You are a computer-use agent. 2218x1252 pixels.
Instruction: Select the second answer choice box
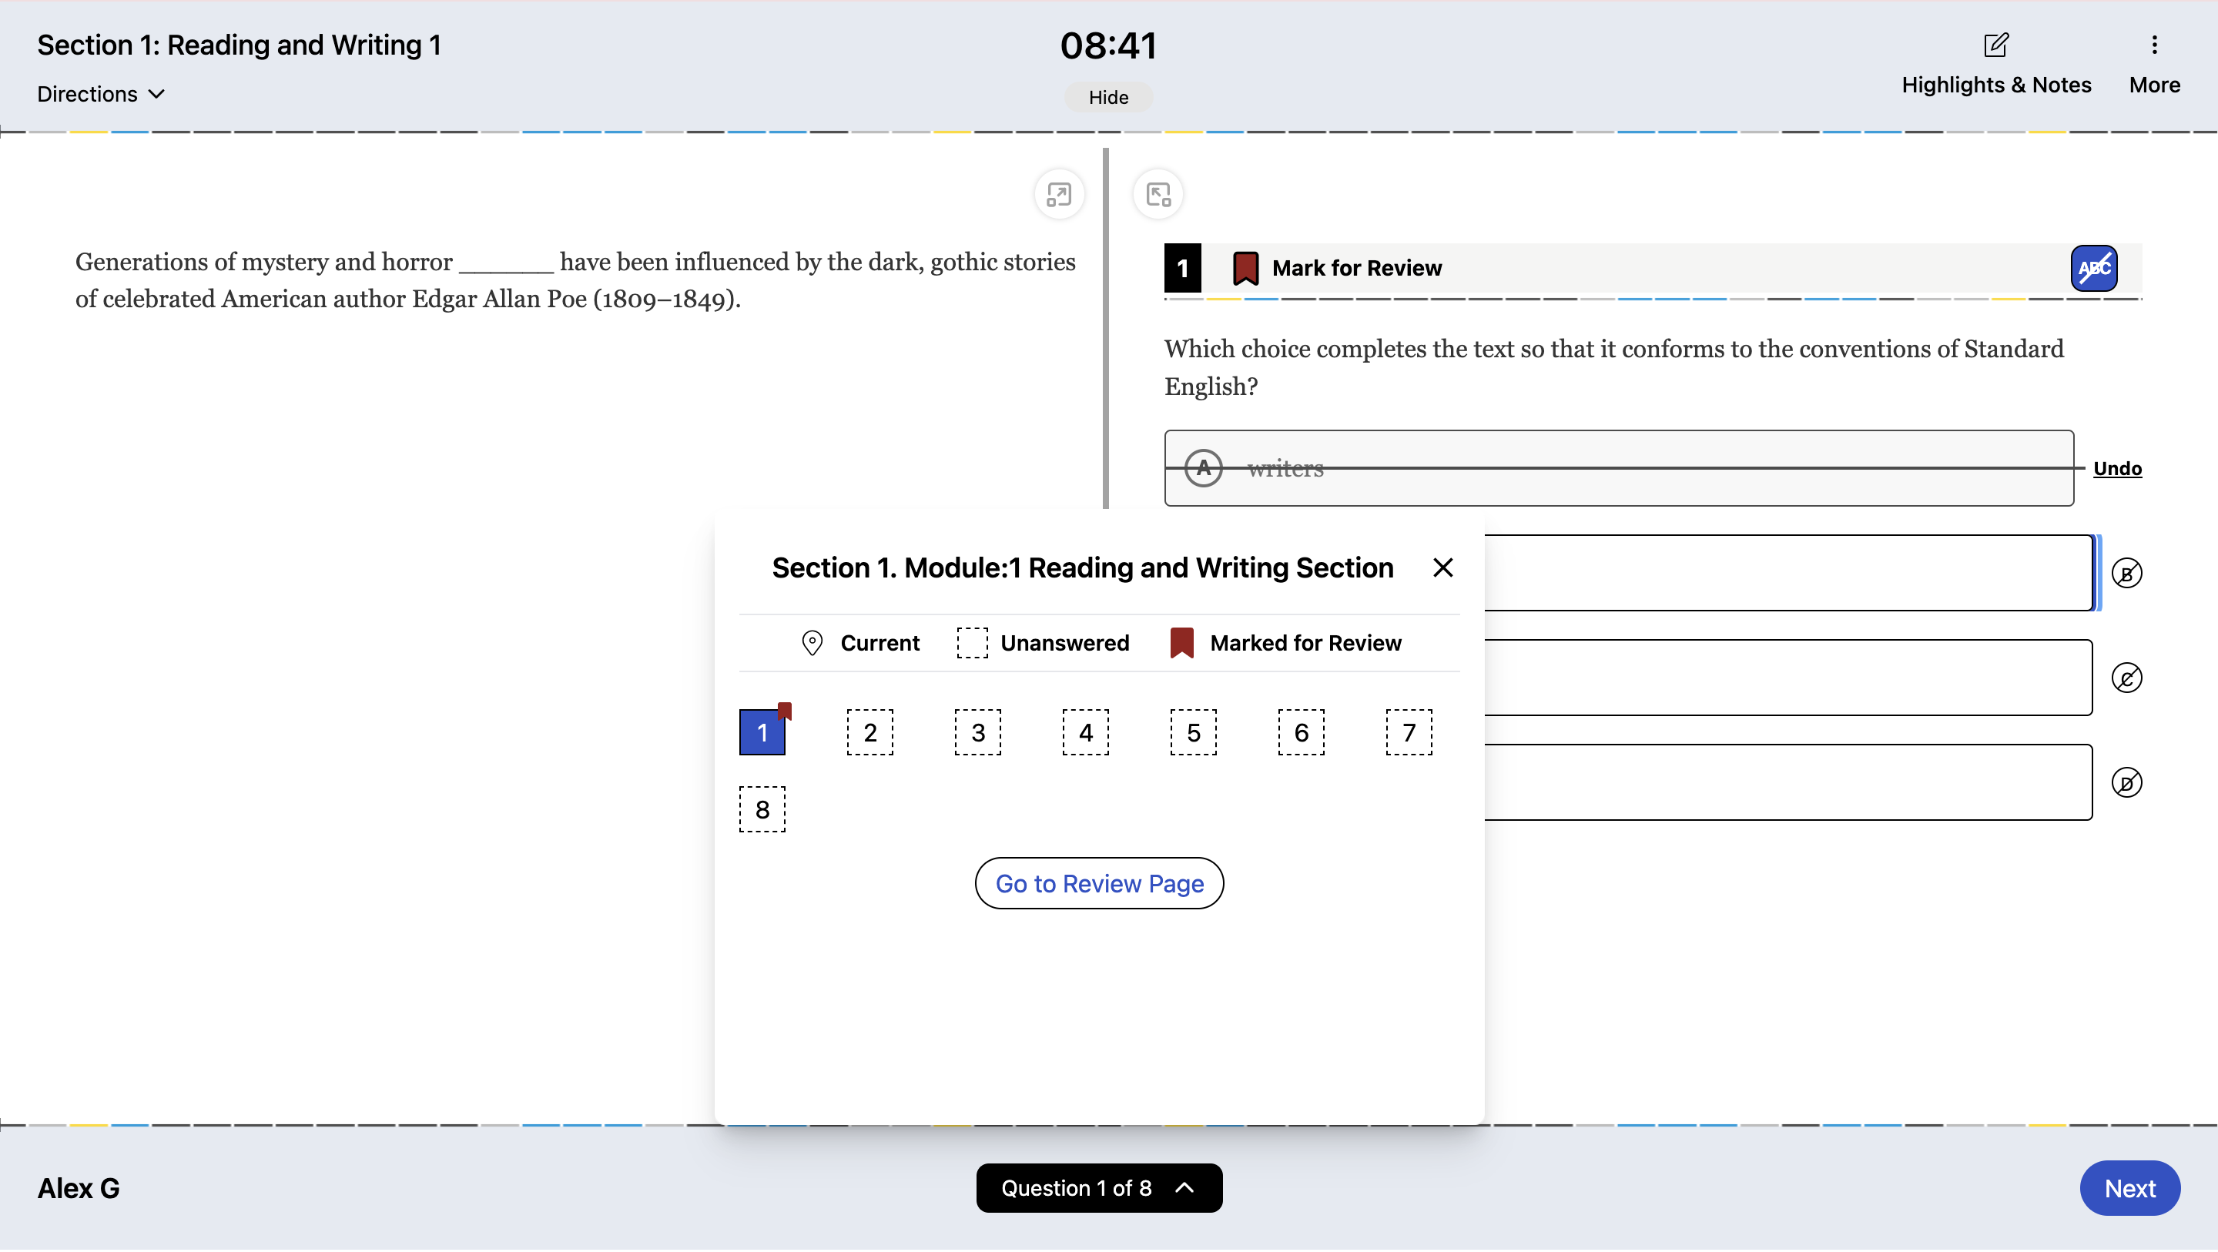(x=1787, y=574)
